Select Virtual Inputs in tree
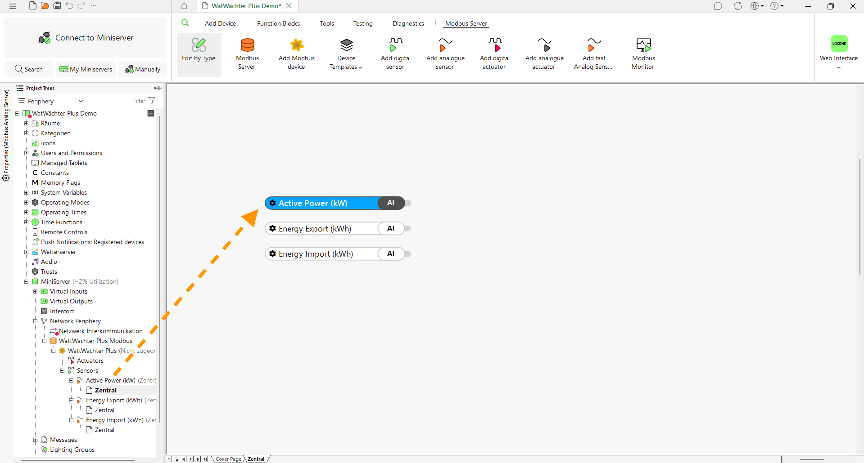This screenshot has width=864, height=463. click(68, 291)
